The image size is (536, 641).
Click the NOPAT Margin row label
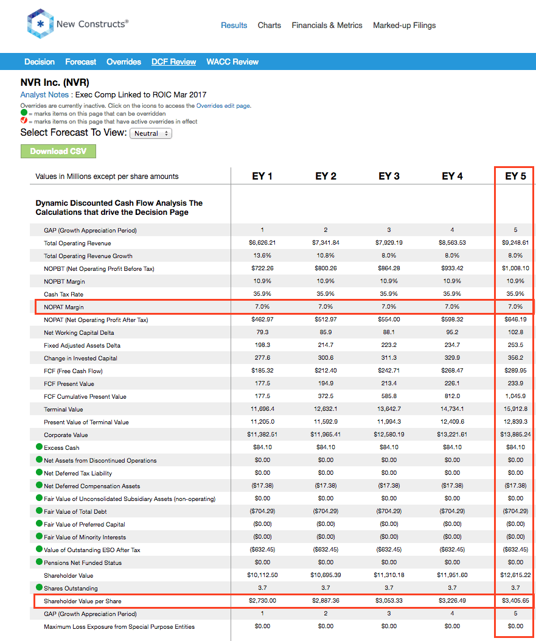coord(64,307)
